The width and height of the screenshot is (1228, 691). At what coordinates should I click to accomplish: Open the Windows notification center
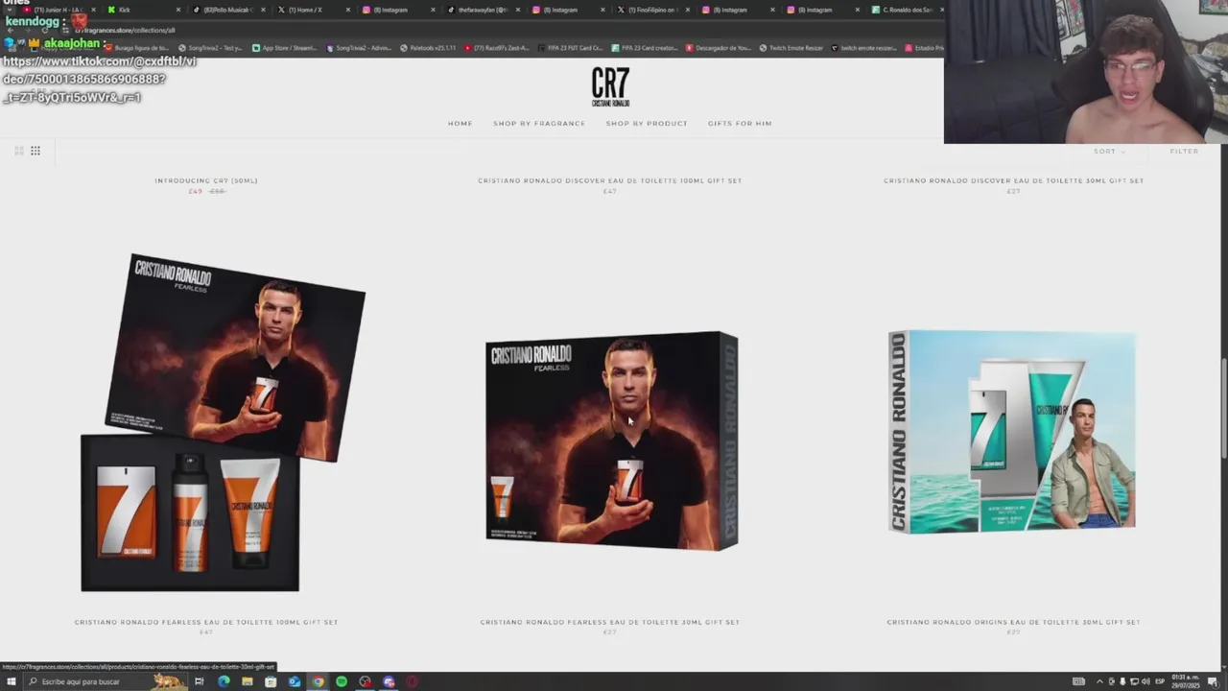click(x=1212, y=681)
